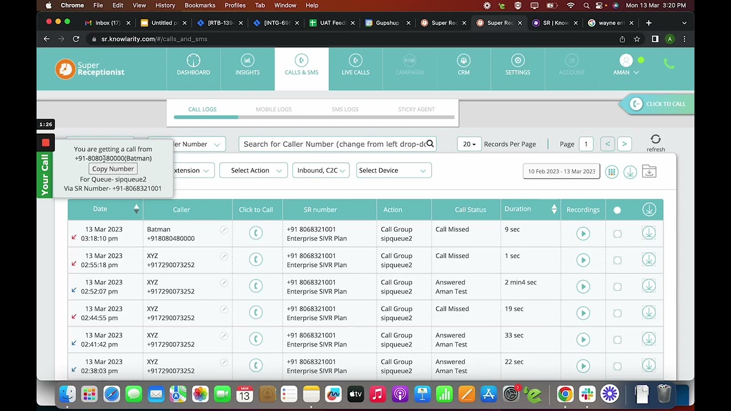
Task: Click the Super Receptionist logo
Action: coord(90,69)
